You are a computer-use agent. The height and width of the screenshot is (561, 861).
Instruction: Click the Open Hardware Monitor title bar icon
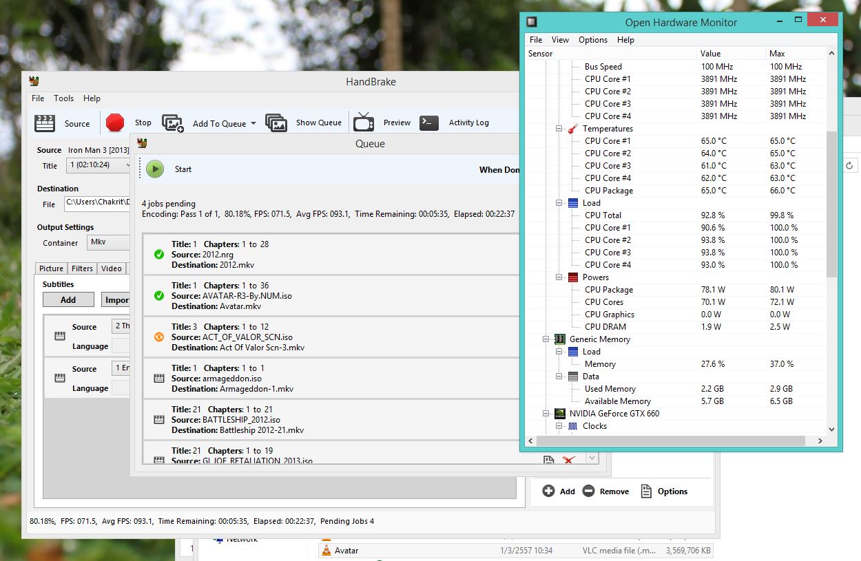point(532,22)
